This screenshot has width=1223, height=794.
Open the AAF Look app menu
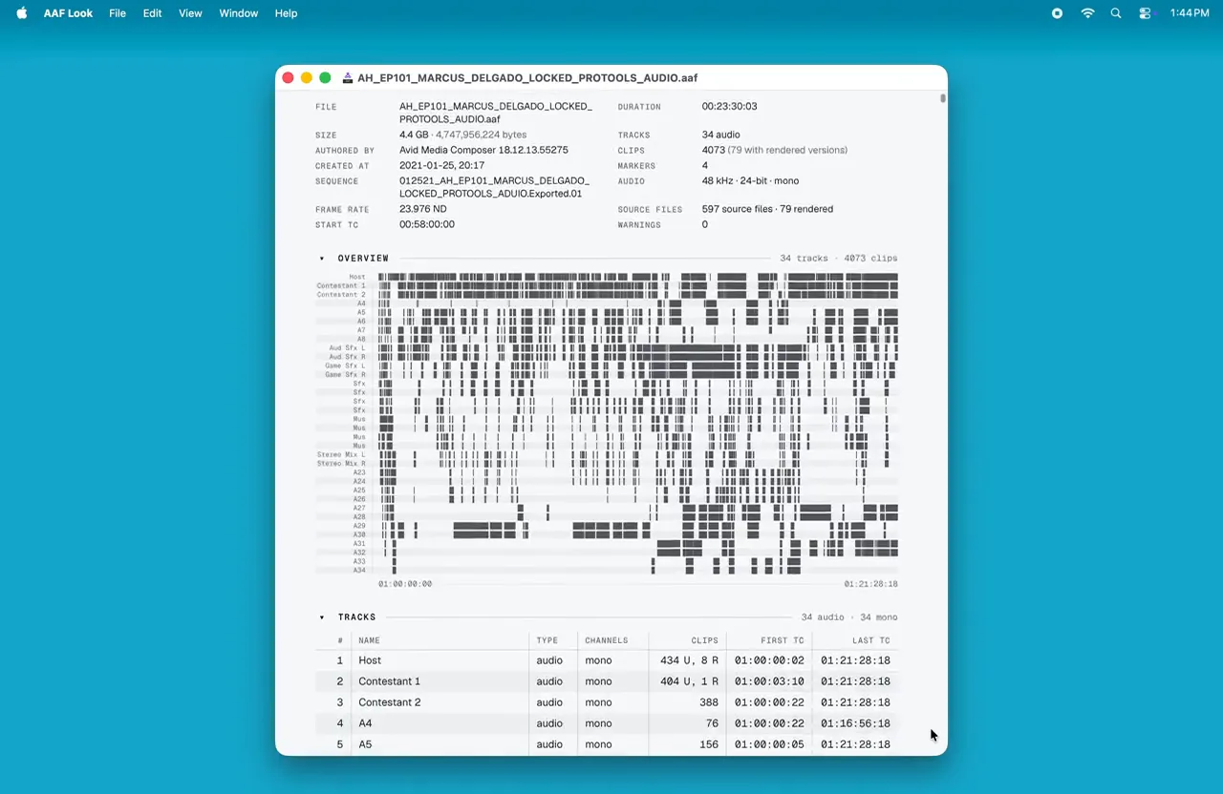(x=68, y=13)
